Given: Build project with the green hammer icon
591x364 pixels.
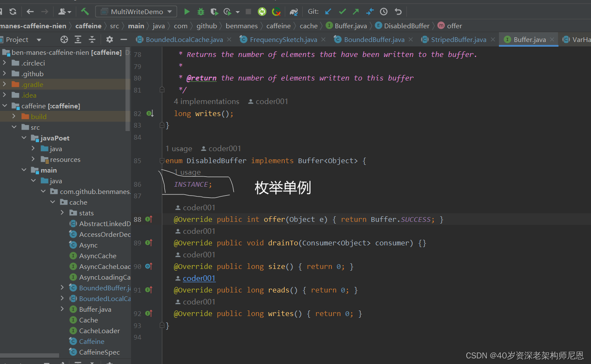Looking at the screenshot, I should [85, 12].
